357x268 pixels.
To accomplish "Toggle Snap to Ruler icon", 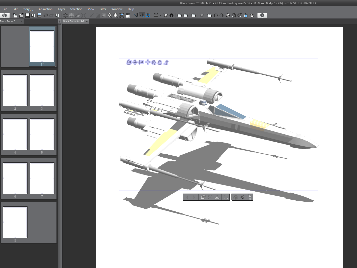I will 136,15.
